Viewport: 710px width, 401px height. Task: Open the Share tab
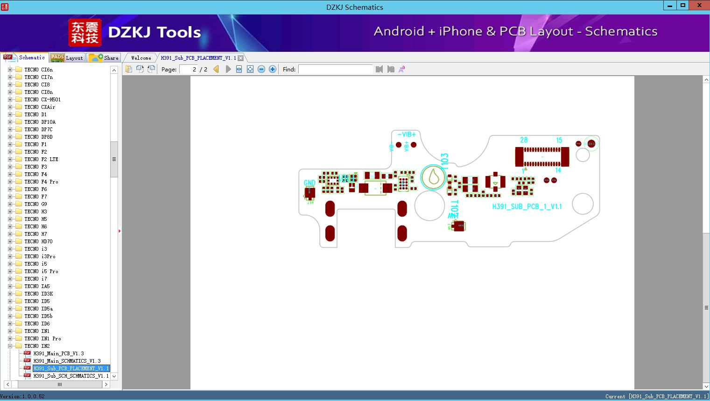pos(104,58)
